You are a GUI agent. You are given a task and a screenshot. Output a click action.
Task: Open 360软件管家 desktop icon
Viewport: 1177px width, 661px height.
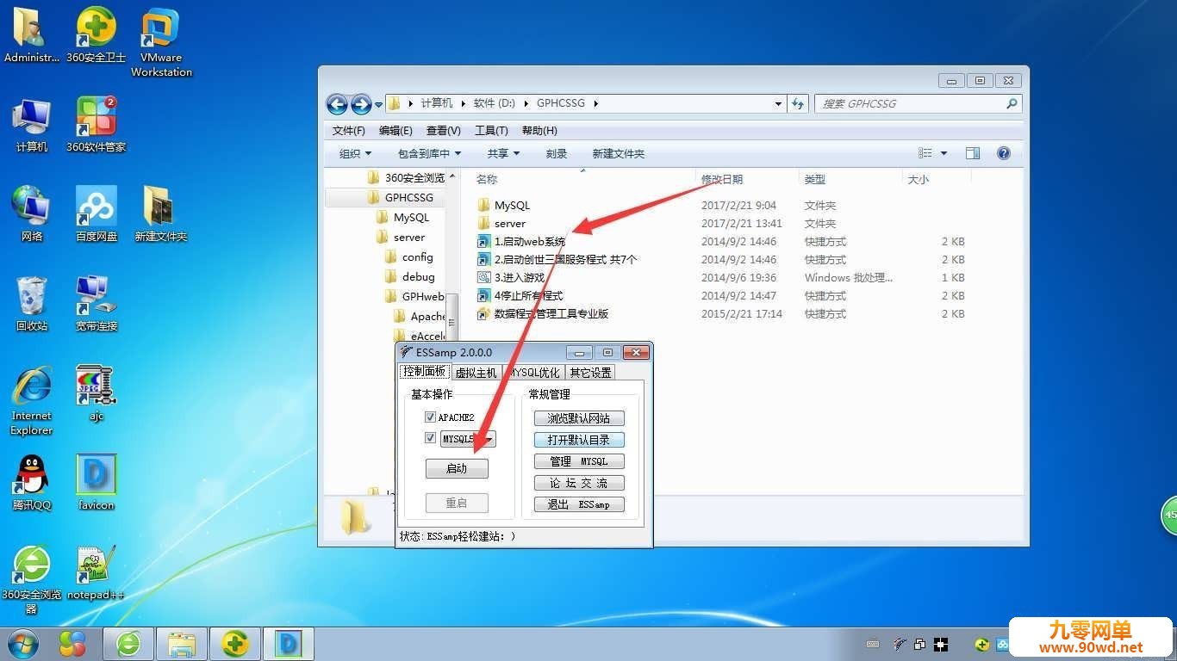pos(96,125)
